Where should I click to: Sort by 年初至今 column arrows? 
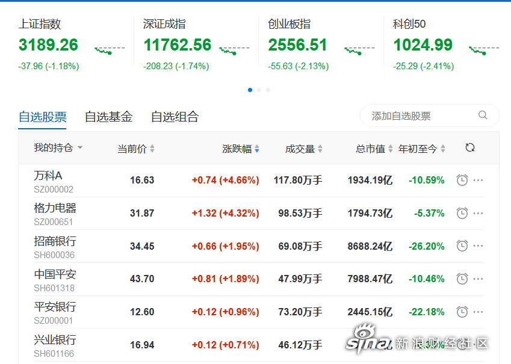pyautogui.click(x=442, y=149)
